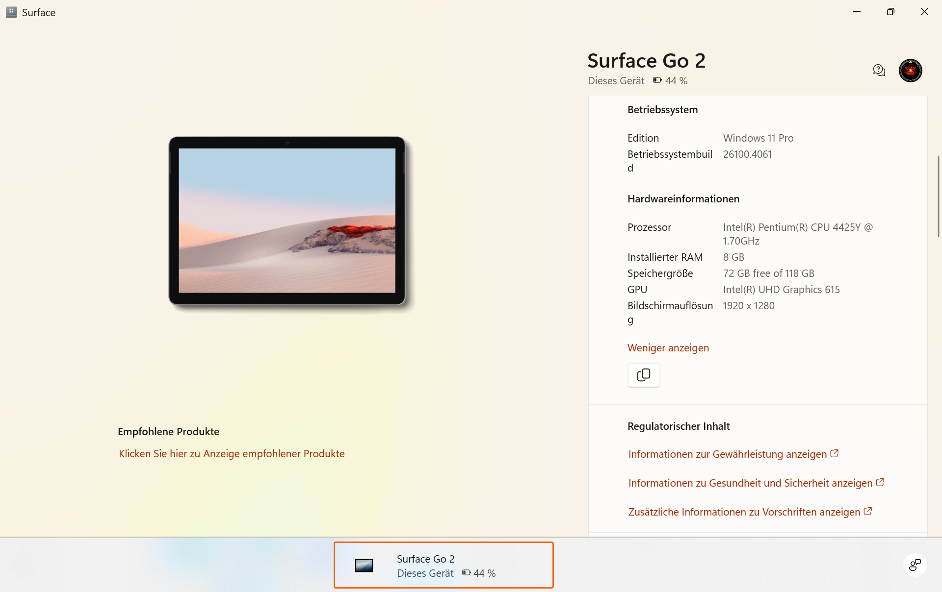This screenshot has height=592, width=942.
Task: Click link to show empfohlener Produkte
Action: point(232,454)
